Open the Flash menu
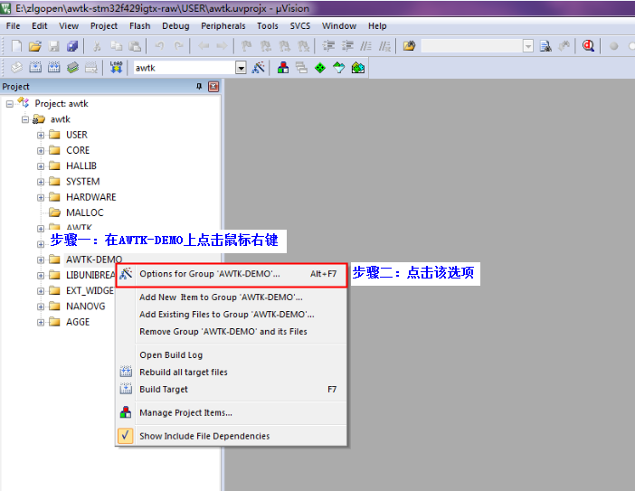Image resolution: width=635 pixels, height=491 pixels. 139,26
